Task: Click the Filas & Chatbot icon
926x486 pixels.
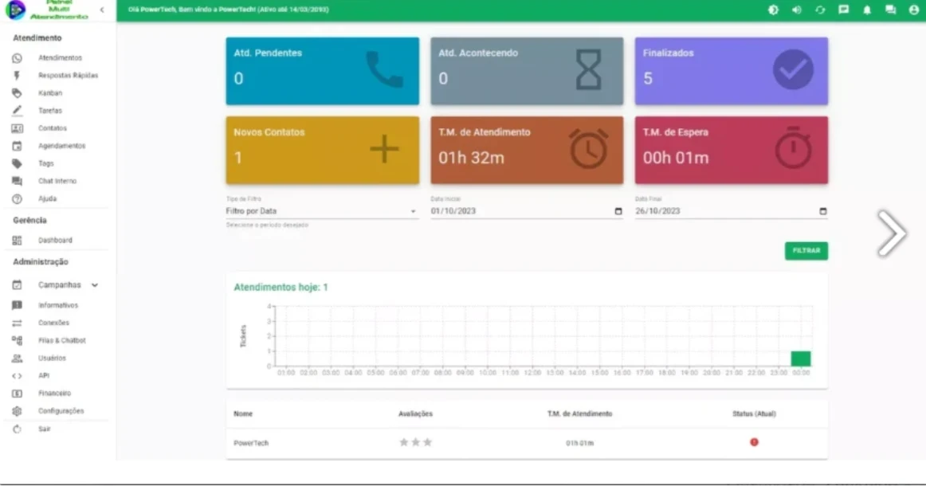Action: pos(17,341)
